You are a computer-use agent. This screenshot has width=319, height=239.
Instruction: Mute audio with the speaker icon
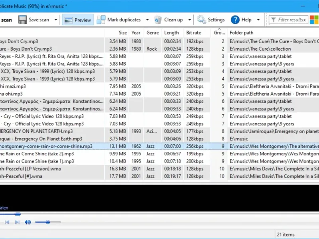(x=28, y=222)
